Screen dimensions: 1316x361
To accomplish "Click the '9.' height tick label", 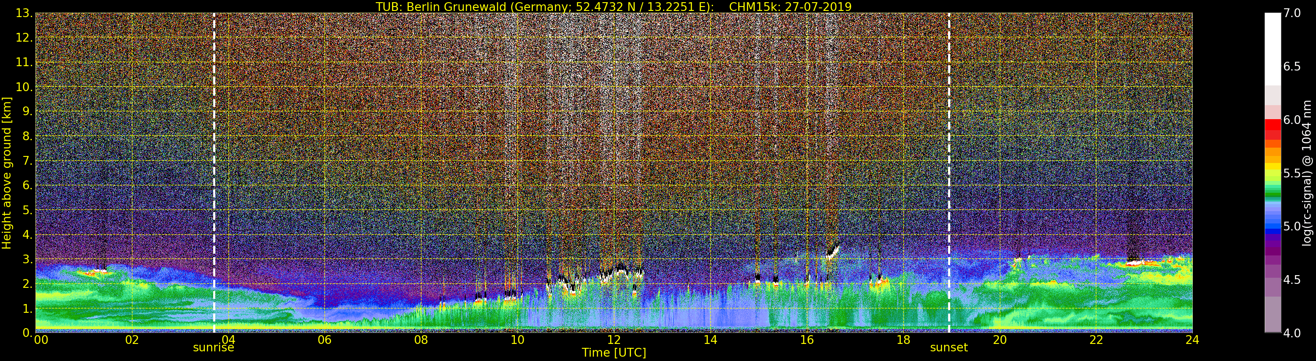I will (x=27, y=111).
